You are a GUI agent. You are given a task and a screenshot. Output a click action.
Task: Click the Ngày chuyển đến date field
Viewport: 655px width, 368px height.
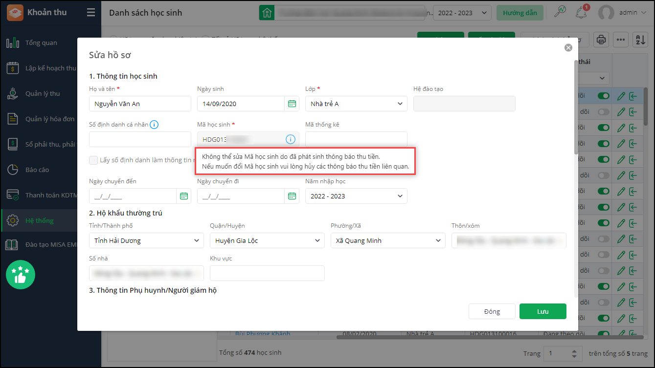coord(133,196)
